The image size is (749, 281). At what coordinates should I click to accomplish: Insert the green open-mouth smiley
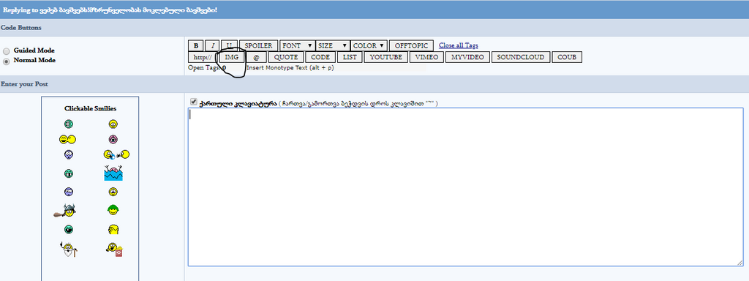pos(68,229)
